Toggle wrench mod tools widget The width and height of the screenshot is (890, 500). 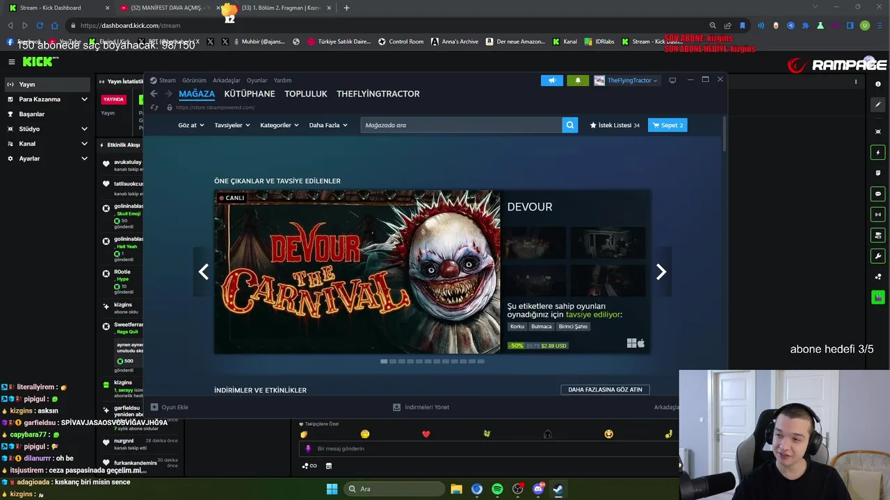tap(878, 256)
